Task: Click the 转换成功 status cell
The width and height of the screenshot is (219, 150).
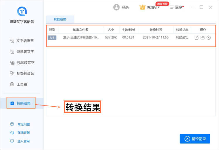Action: (182, 37)
